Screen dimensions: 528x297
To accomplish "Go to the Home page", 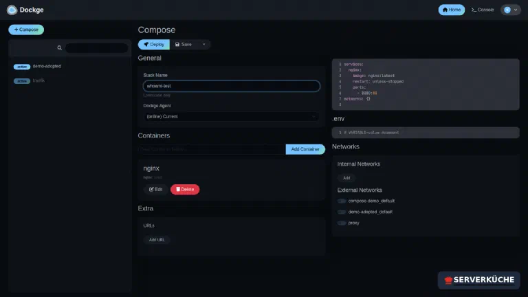I will click(451, 10).
